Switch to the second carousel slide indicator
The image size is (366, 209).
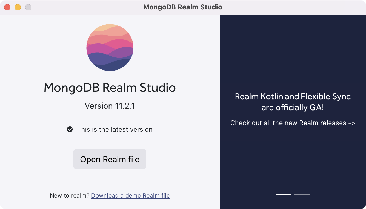coord(302,195)
